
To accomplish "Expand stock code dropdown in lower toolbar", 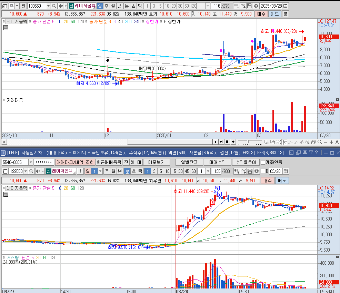I will tap(26, 171).
